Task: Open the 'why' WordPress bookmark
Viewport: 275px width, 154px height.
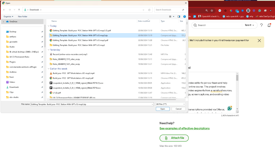Action: click(250, 16)
